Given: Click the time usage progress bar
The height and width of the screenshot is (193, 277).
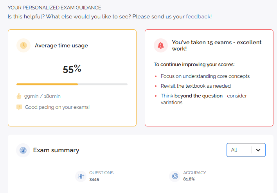Looking at the screenshot, I should pyautogui.click(x=72, y=84).
